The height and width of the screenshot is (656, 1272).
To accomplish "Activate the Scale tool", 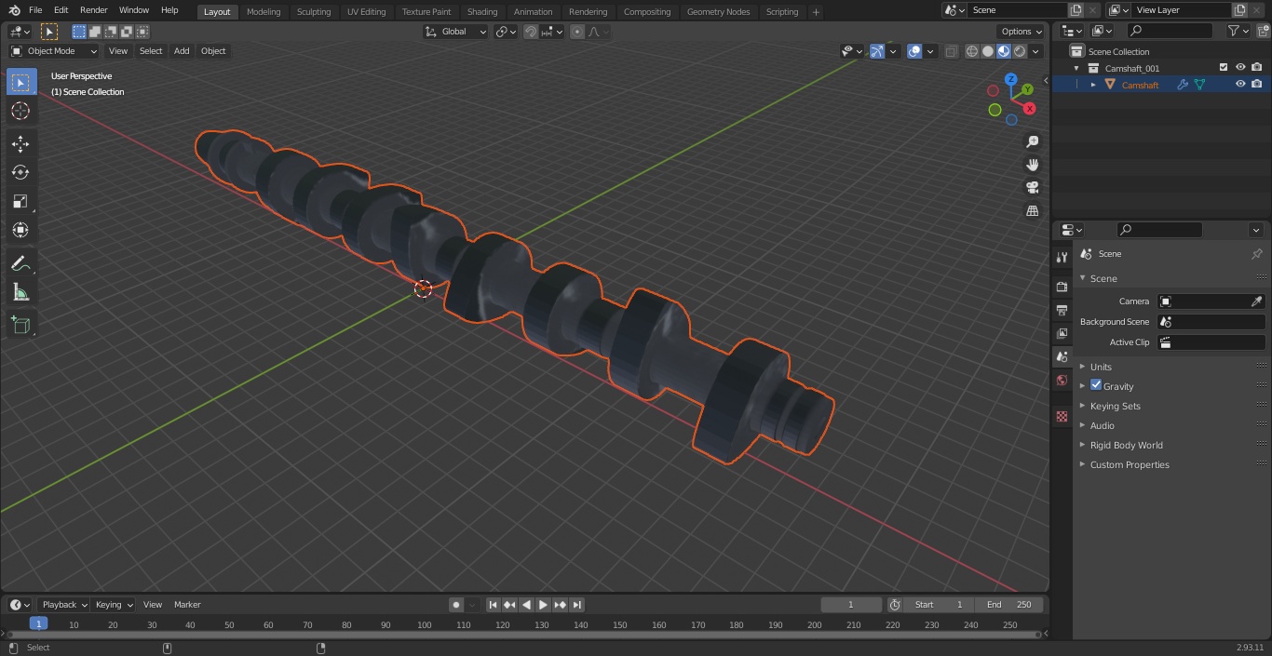I will (20, 201).
